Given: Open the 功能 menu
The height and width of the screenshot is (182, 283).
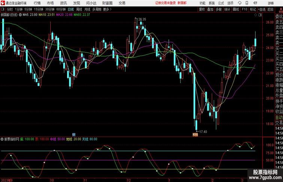Looking at the screenshot, I should [202, 3].
